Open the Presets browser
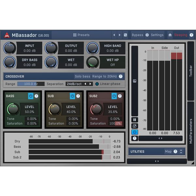 point(81,35)
